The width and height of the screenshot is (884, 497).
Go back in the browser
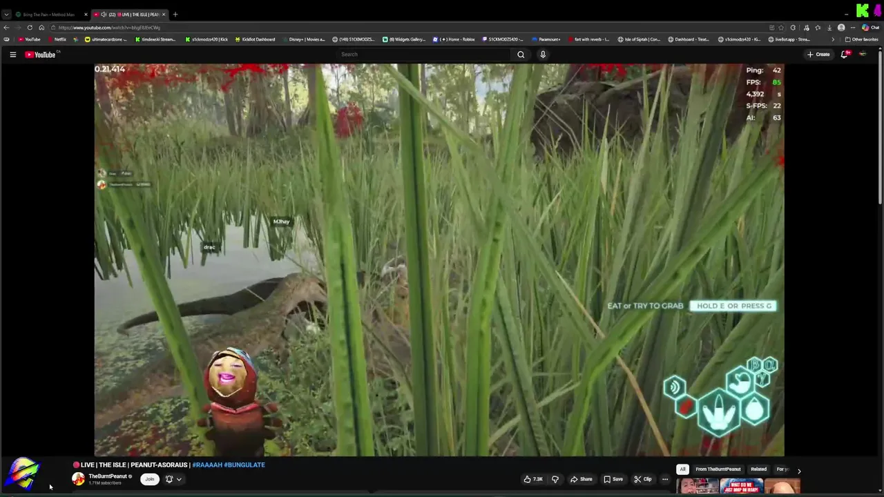6,28
